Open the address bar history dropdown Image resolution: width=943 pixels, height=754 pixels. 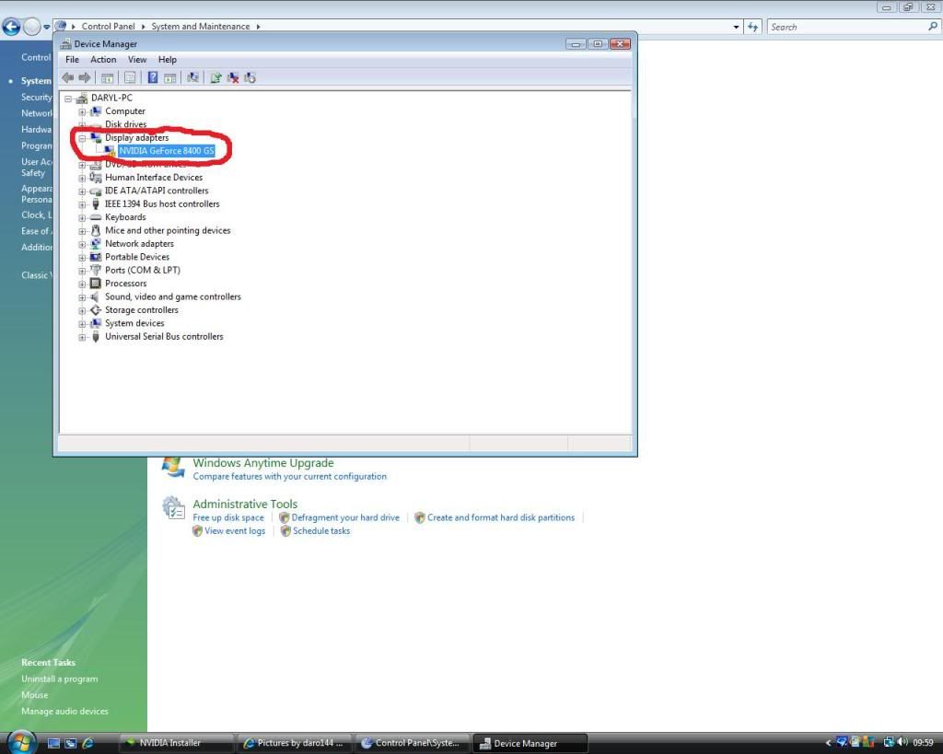736,27
